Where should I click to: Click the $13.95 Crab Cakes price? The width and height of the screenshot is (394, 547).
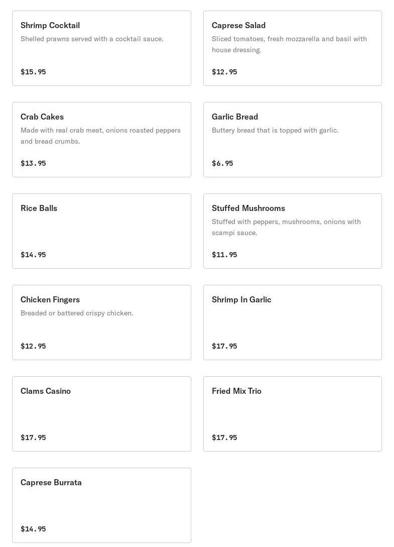33,163
